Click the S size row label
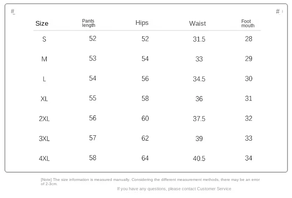This screenshot has height=198, width=292. pos(44,39)
